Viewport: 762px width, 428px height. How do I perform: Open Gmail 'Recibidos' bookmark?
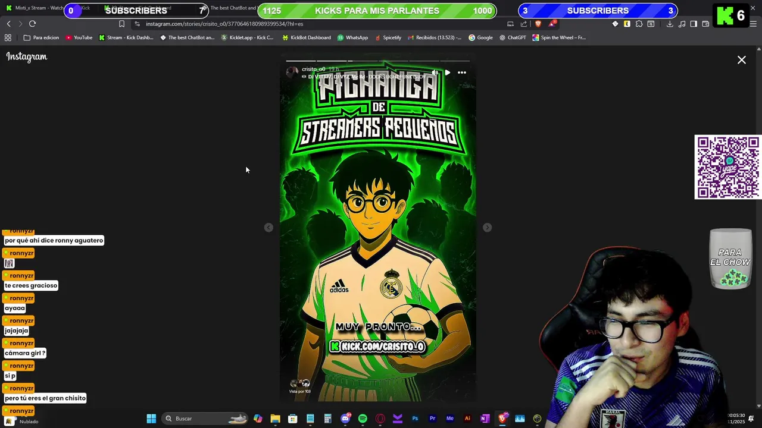435,37
